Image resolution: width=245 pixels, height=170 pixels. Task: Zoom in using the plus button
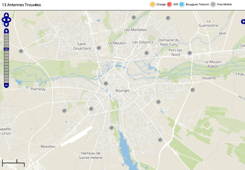[x=6, y=31]
